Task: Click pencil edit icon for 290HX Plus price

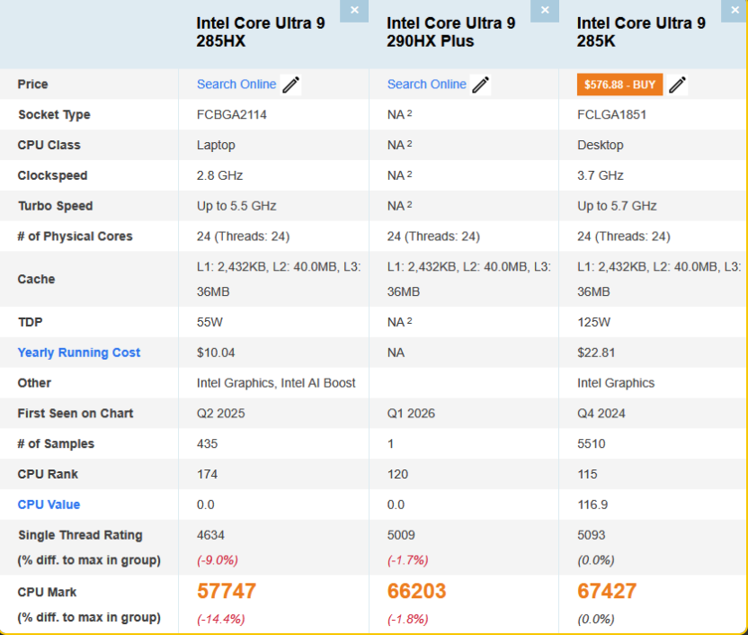Action: coord(481,85)
